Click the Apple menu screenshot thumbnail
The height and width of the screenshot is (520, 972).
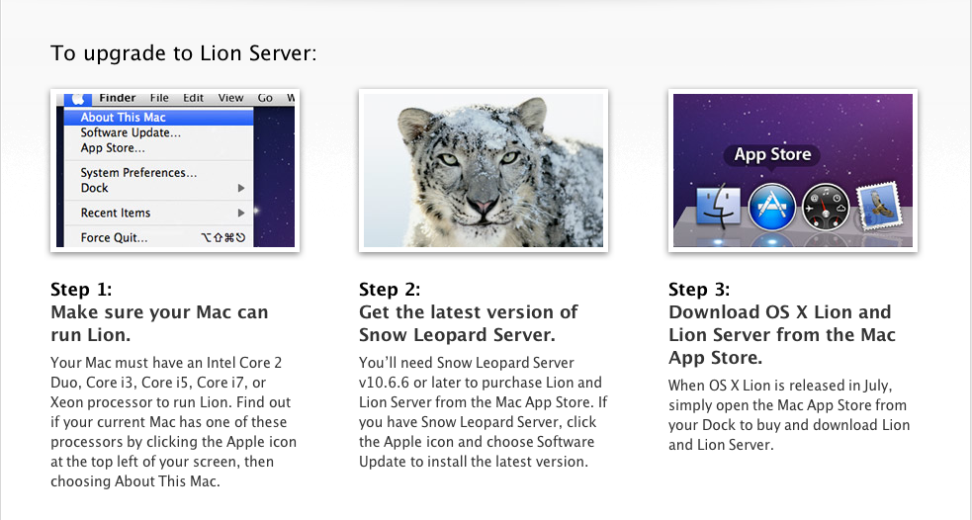click(x=175, y=170)
